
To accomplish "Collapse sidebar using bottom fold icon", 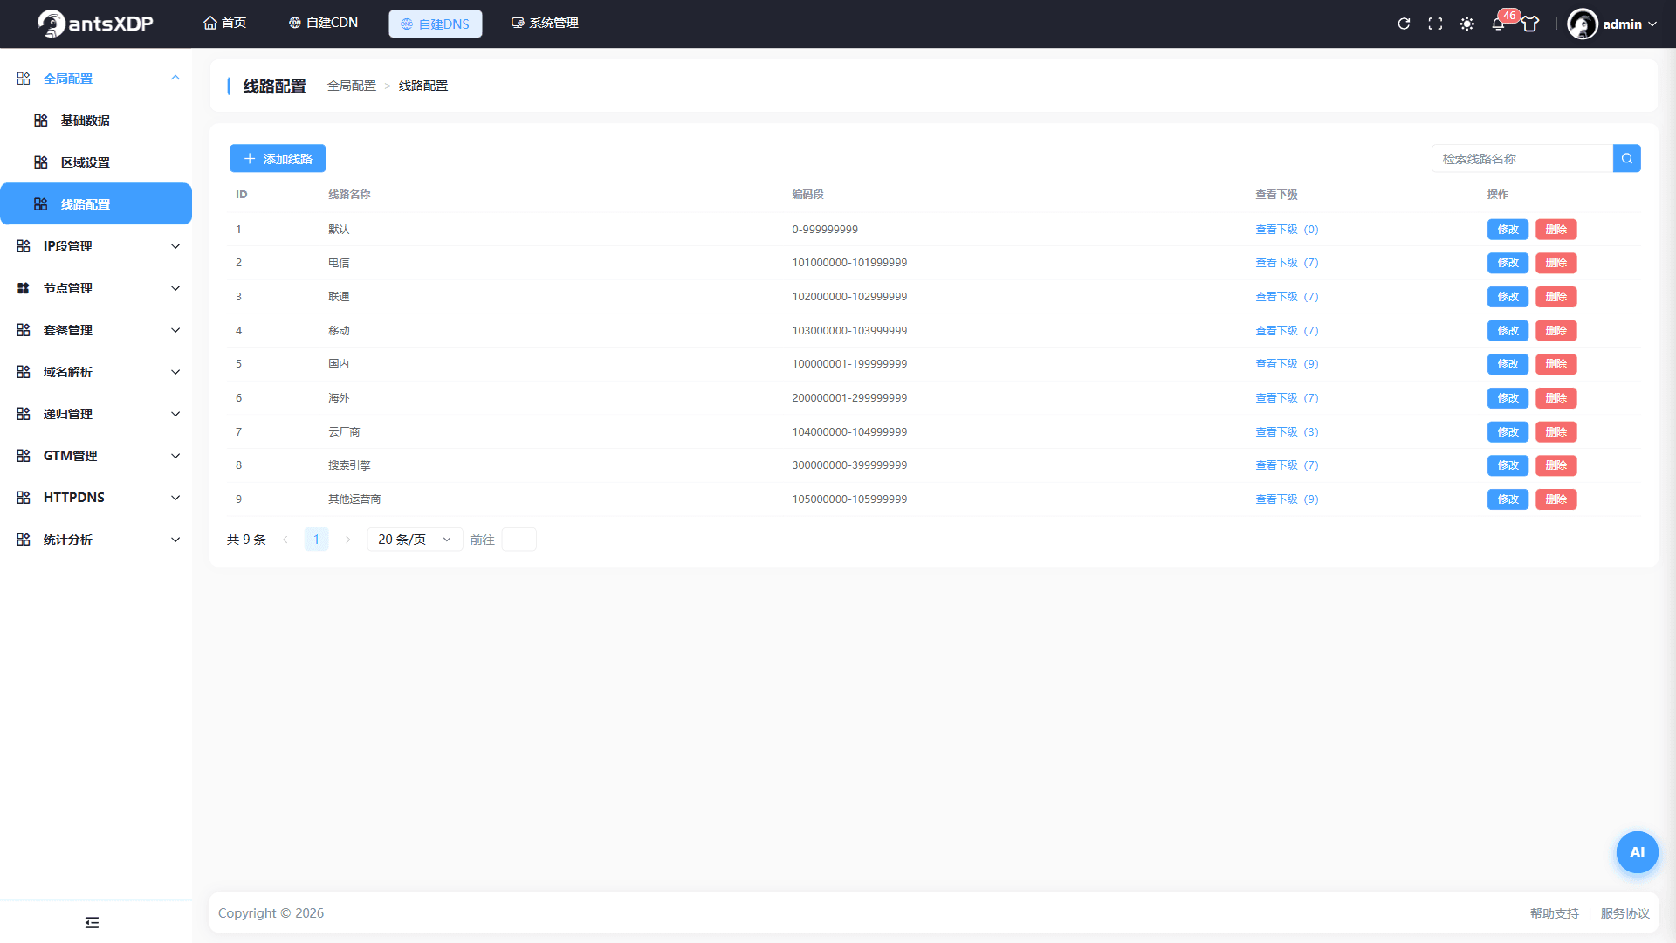I will [x=92, y=922].
